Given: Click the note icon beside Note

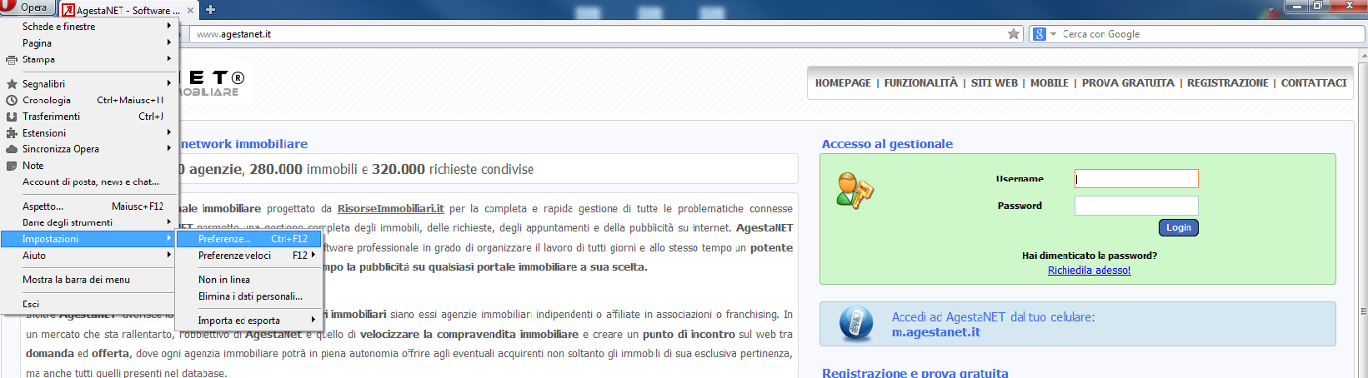Looking at the screenshot, I should (12, 166).
